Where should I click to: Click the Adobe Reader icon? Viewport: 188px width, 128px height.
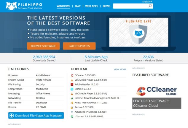[72, 84]
